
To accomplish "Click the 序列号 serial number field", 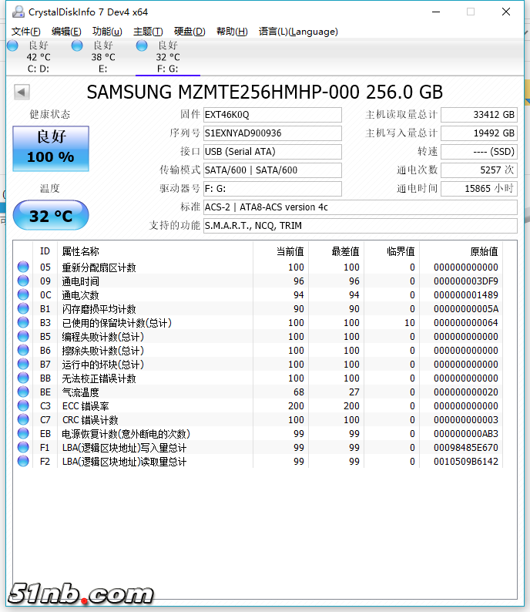I will click(271, 133).
